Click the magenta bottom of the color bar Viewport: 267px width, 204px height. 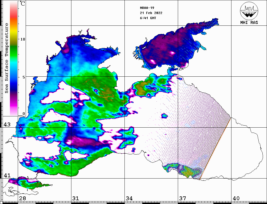[14, 104]
